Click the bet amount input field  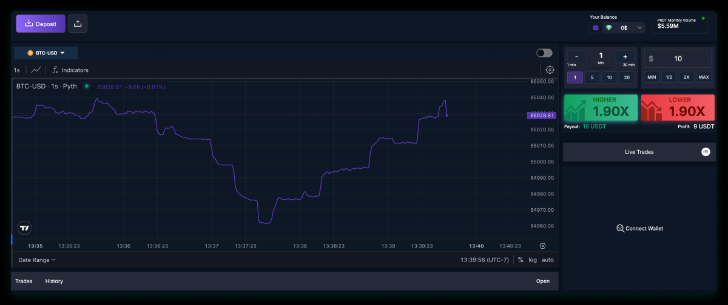pos(677,59)
